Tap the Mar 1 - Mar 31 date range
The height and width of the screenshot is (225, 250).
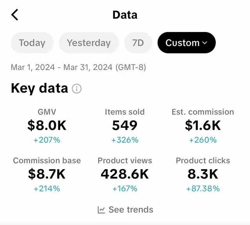pyautogui.click(x=78, y=67)
